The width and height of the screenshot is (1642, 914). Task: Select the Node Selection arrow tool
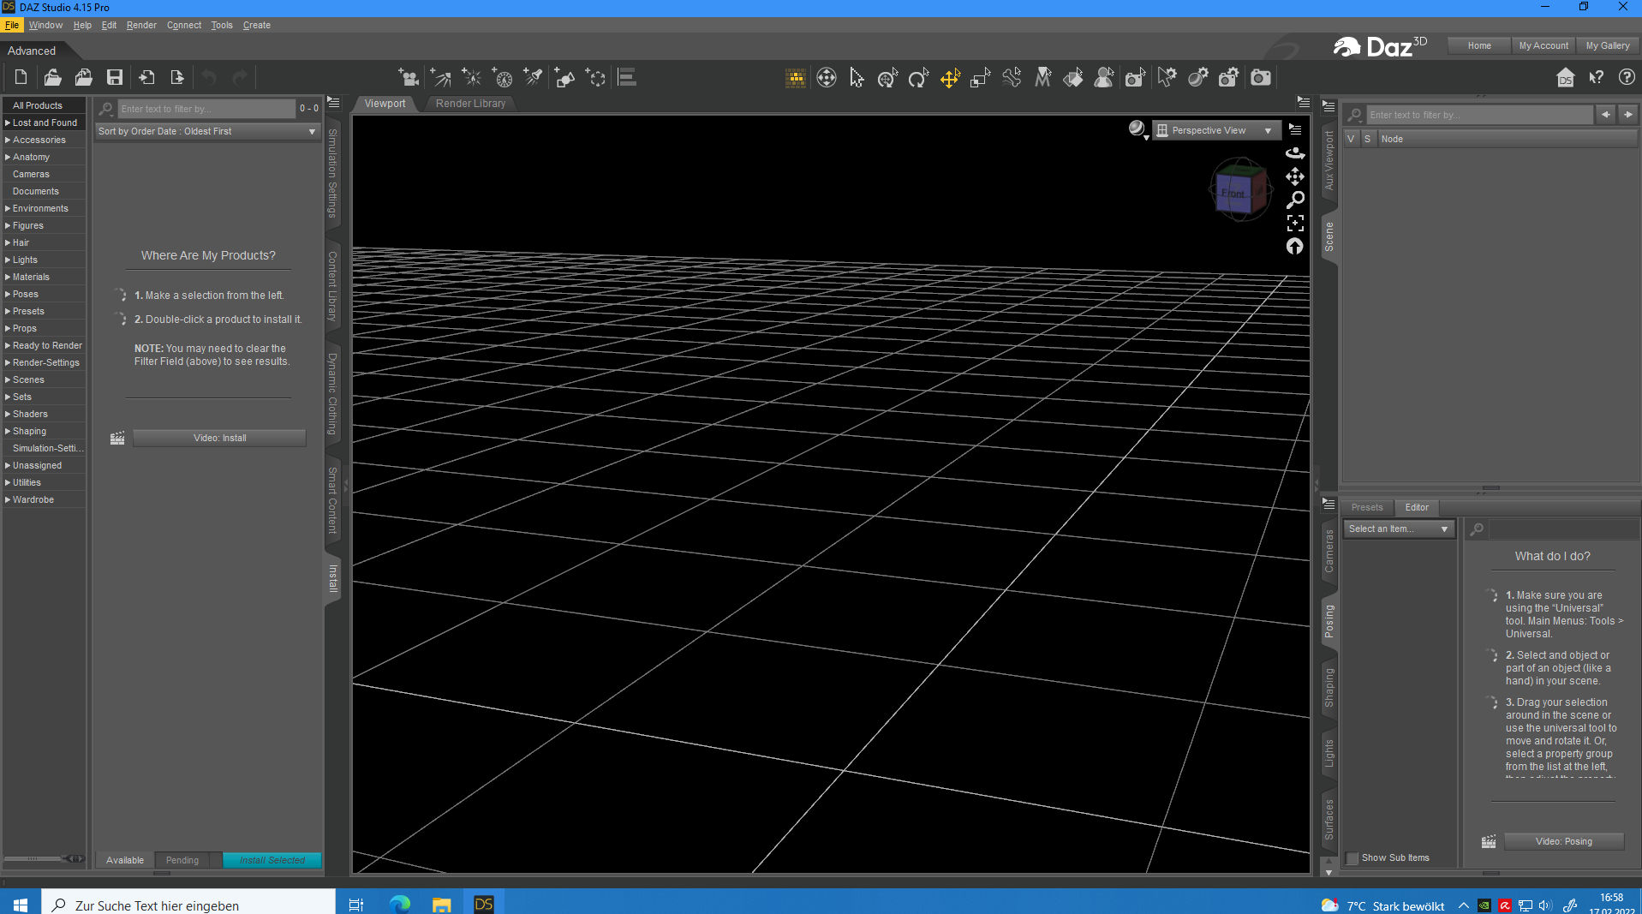[857, 78]
